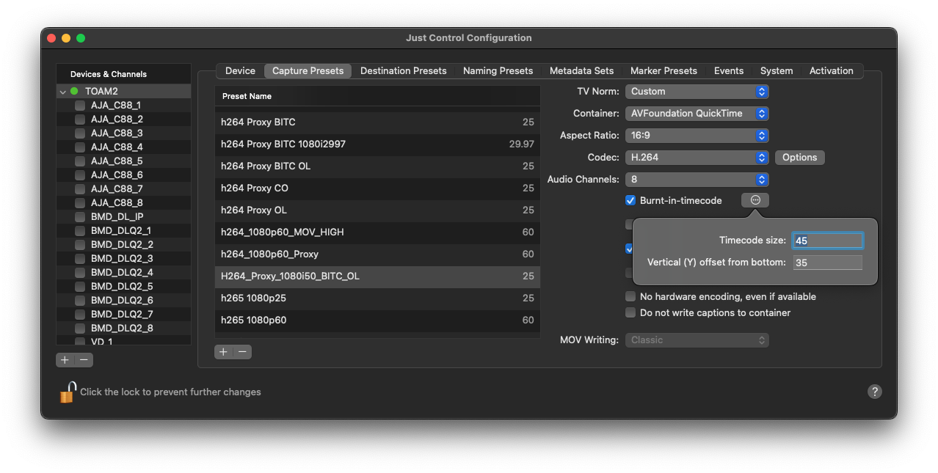Remove selected capture preset with minus
Image resolution: width=938 pixels, height=473 pixels.
pos(242,352)
